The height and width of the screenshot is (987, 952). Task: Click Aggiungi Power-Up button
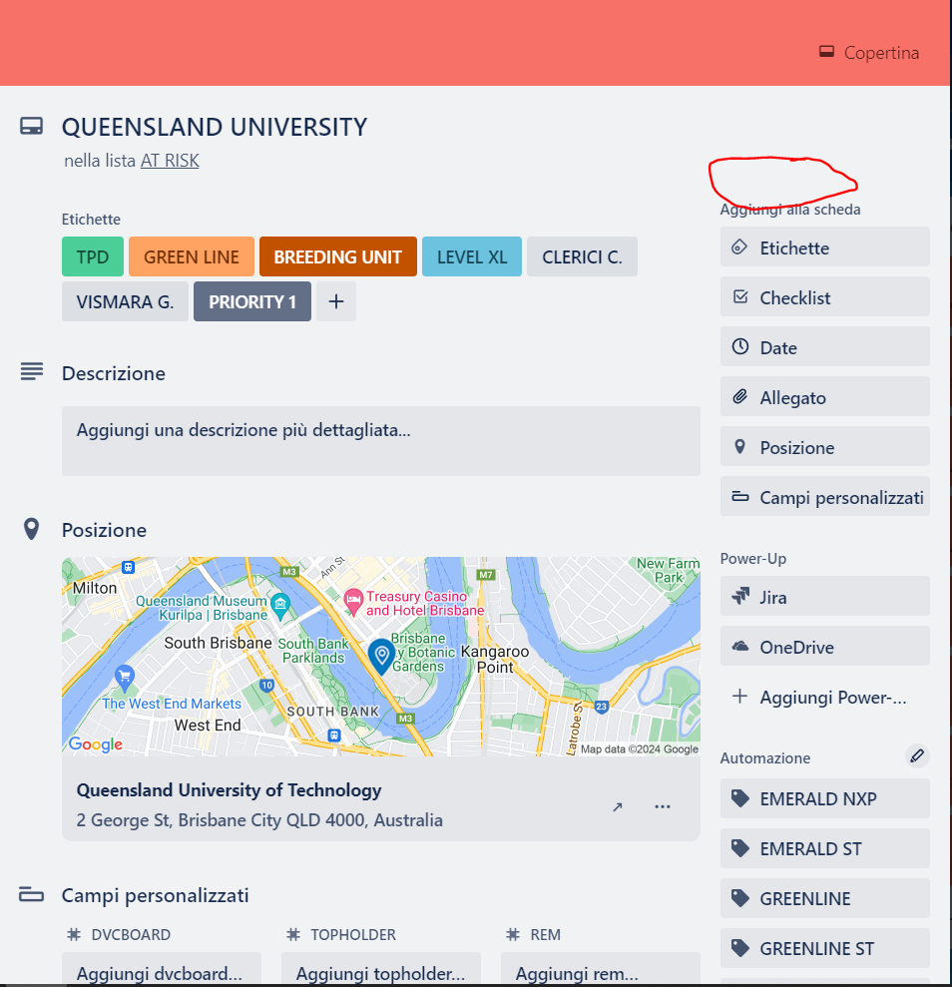pyautogui.click(x=825, y=697)
